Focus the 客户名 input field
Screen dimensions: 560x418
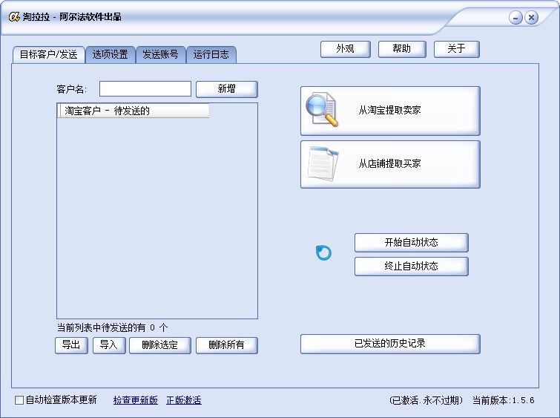[x=145, y=88]
